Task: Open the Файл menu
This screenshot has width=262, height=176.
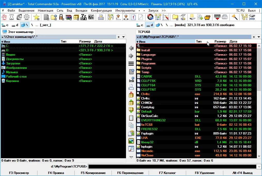Action: click(11, 11)
